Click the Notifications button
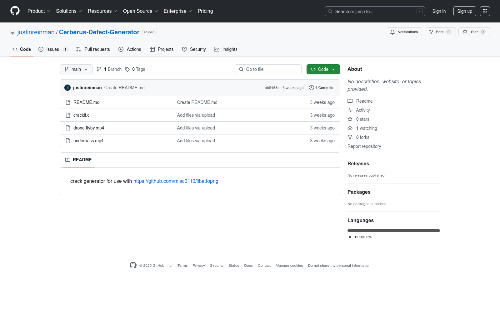This screenshot has height=312, width=500. click(404, 32)
